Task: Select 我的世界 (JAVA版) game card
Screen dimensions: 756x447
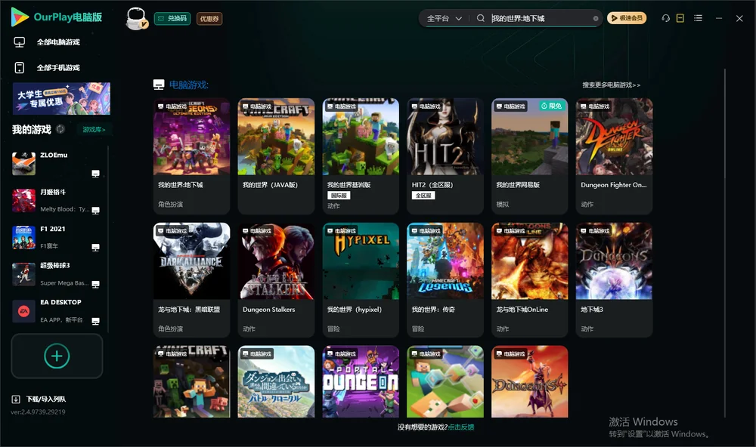Action: click(x=276, y=156)
